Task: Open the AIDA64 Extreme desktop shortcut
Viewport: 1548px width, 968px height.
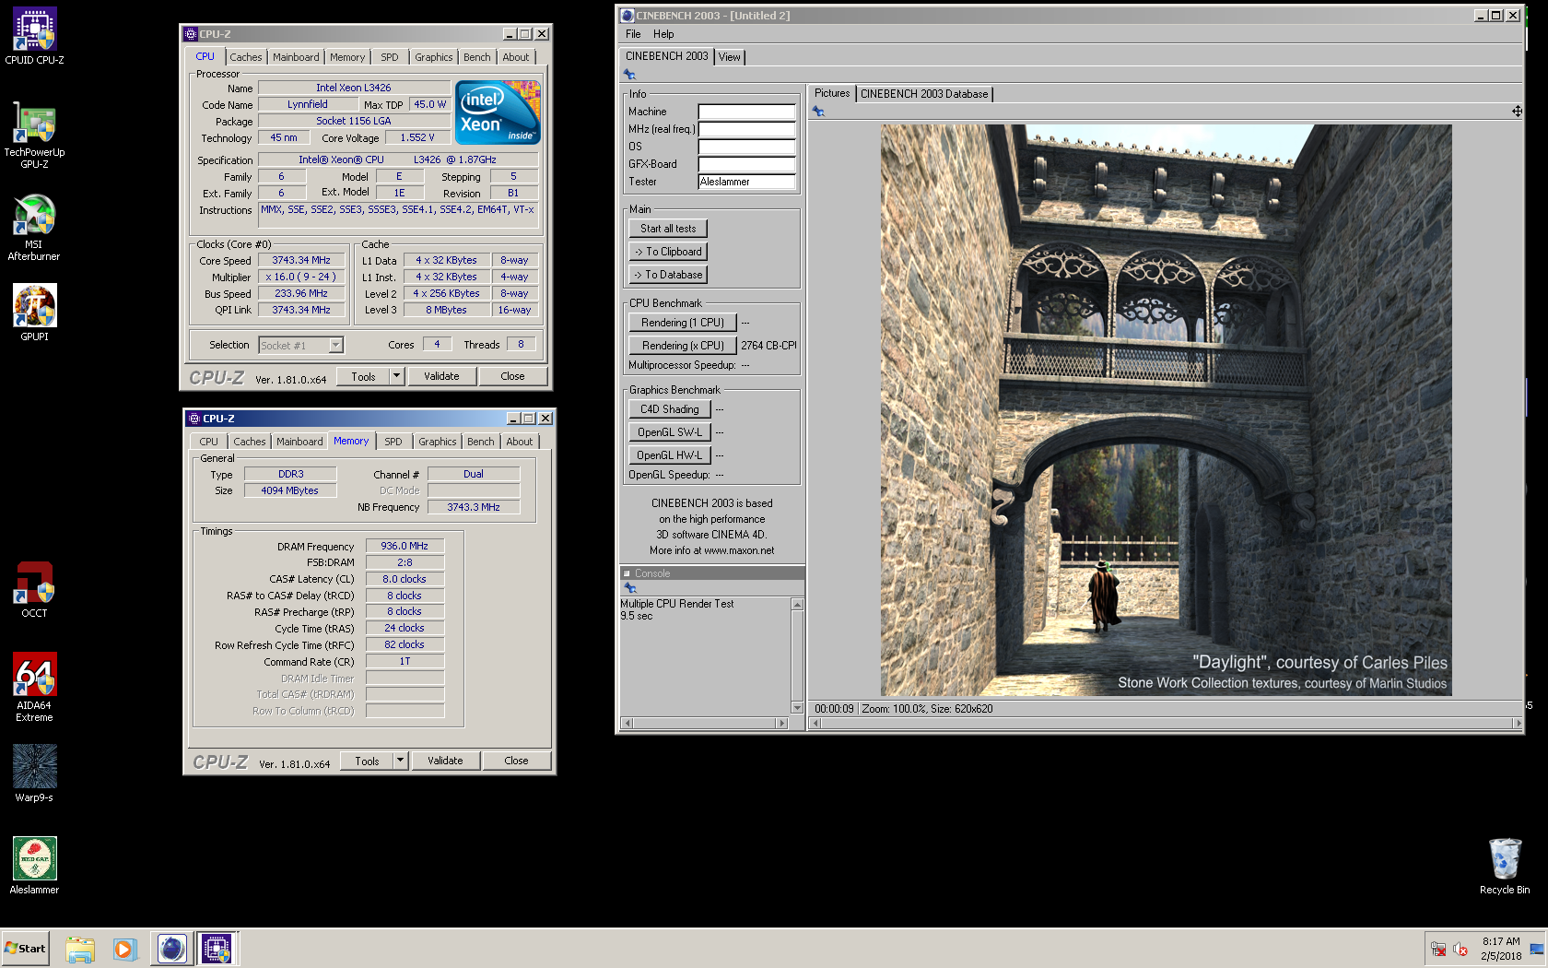Action: 35,688
